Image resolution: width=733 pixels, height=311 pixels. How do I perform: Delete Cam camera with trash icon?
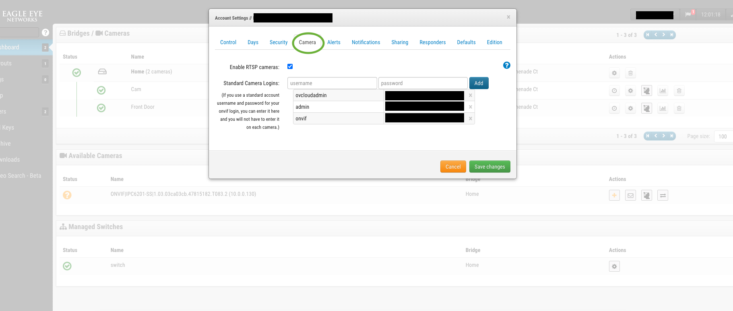(679, 91)
